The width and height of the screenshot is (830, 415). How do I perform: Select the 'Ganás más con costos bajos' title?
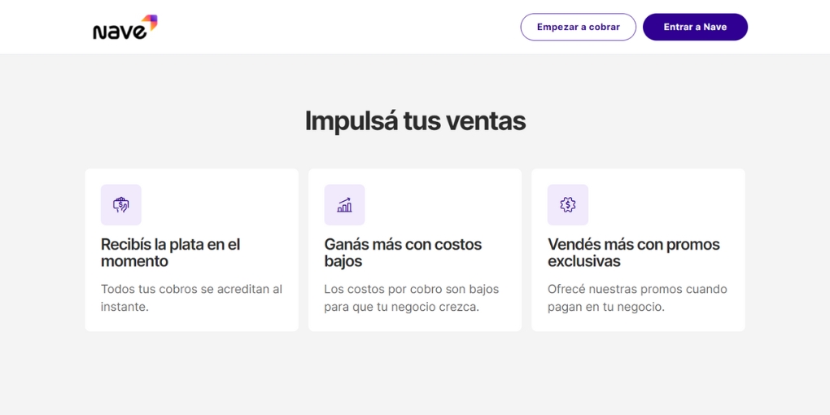click(403, 252)
